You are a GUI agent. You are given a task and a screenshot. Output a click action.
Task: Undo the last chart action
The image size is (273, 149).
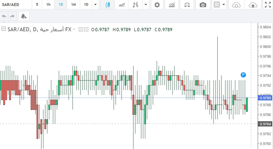(x=4, y=16)
